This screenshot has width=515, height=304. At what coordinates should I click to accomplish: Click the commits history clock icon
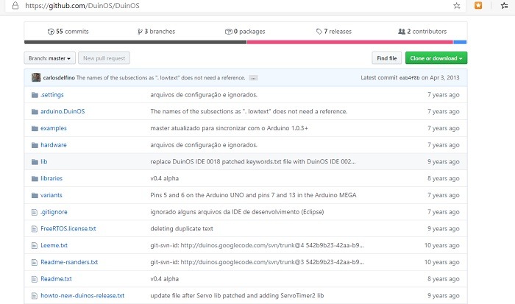point(51,32)
